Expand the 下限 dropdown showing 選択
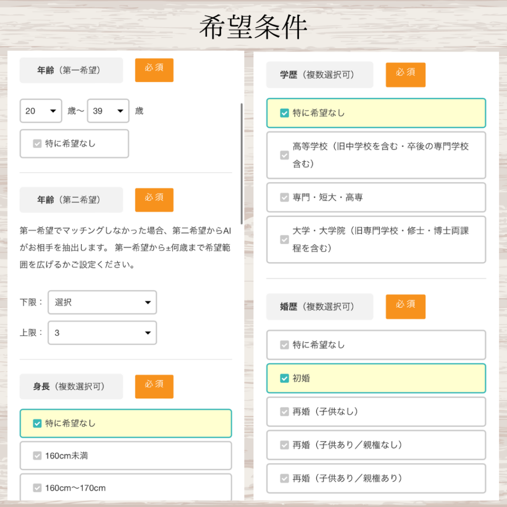Image resolution: width=507 pixels, height=507 pixels. click(102, 303)
